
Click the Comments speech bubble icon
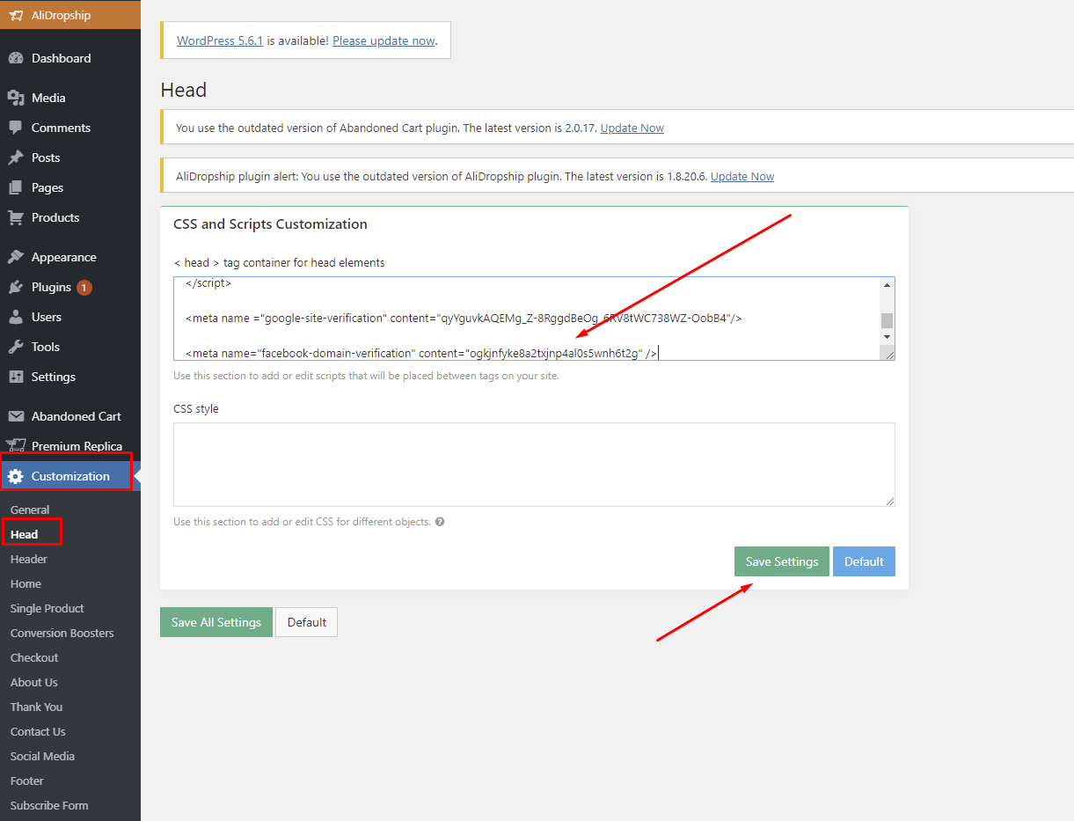tap(16, 128)
